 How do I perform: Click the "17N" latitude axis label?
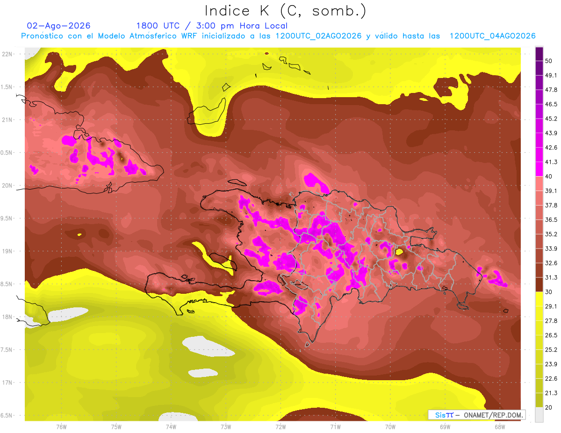click(x=7, y=383)
